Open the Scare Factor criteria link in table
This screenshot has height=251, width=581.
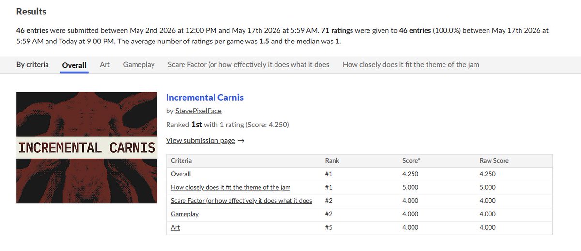[x=242, y=201]
